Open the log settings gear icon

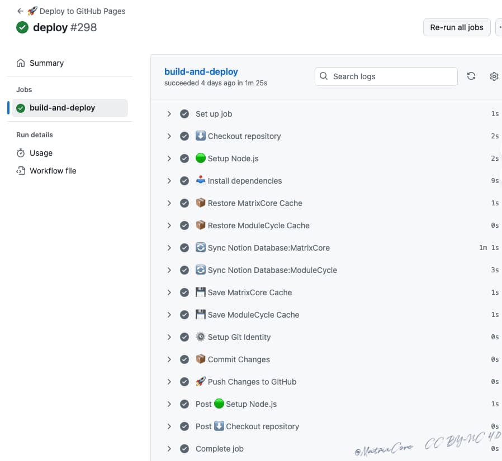494,76
